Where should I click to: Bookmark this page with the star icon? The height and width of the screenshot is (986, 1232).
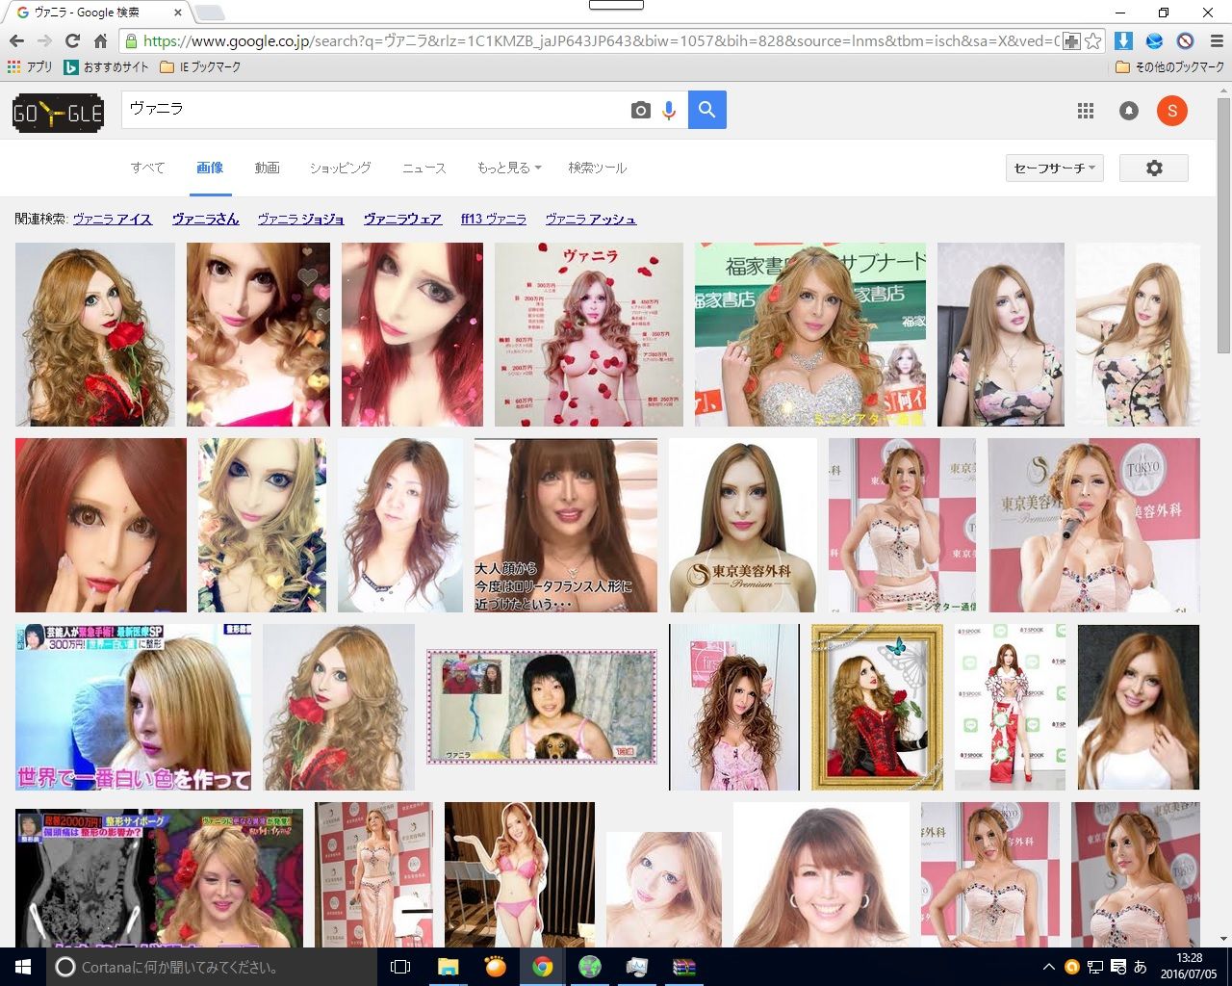point(1092,41)
